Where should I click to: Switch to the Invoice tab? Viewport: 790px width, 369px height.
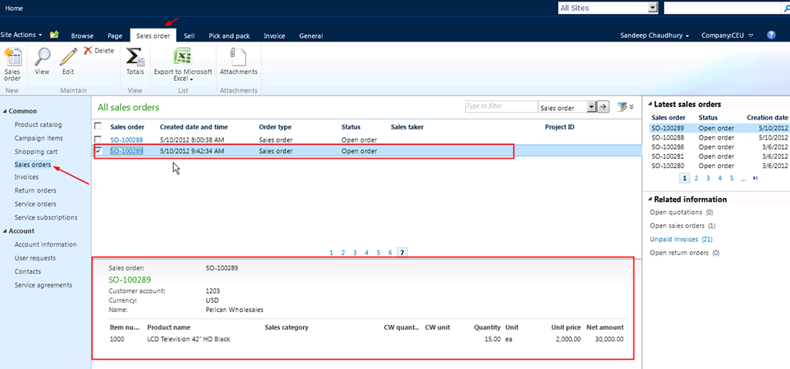pos(274,36)
